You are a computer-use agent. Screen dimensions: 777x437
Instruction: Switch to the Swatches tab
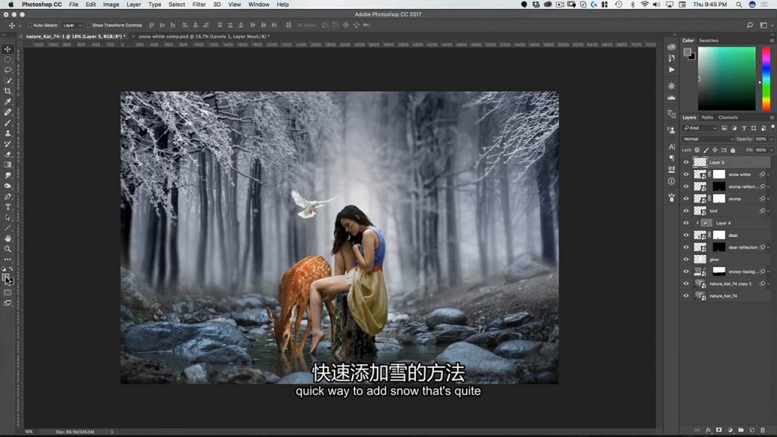point(709,41)
